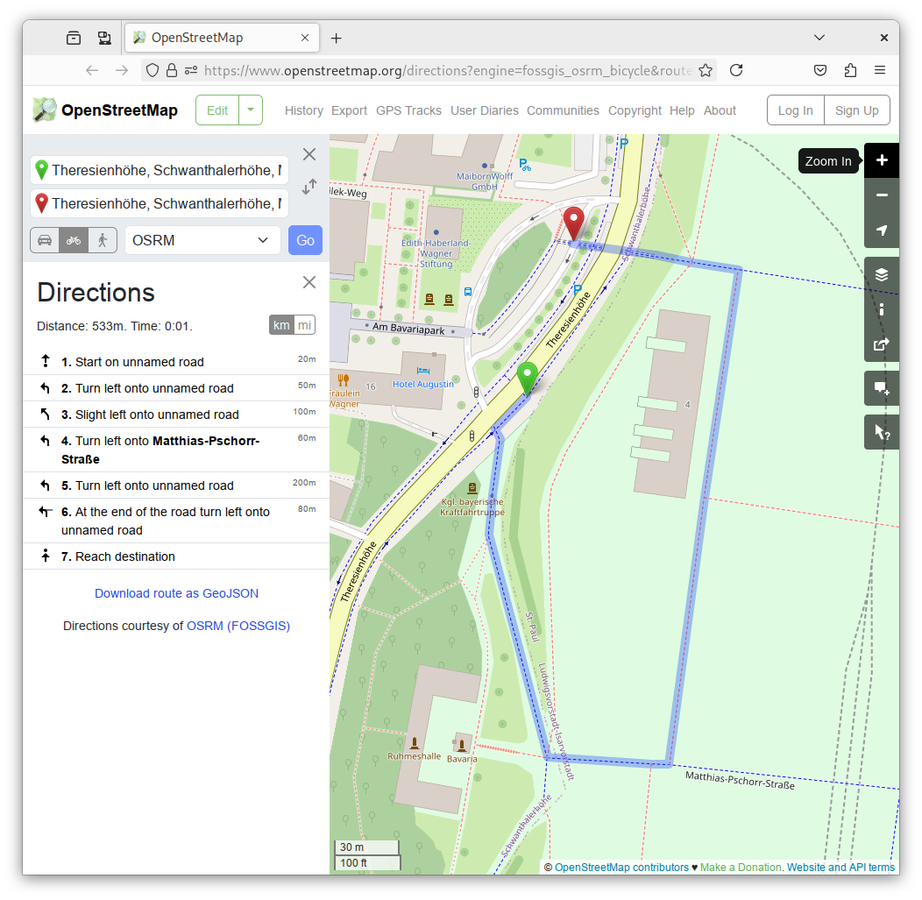
Task: Switch distance units to miles
Action: coord(304,325)
